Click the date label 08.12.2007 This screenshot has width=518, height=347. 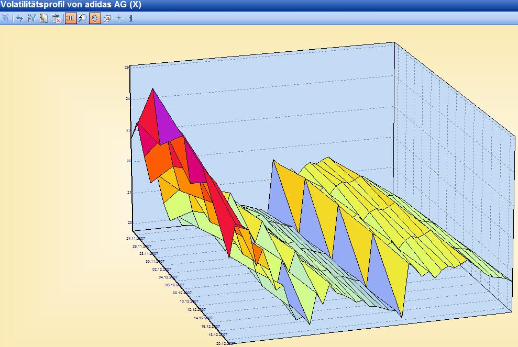(182, 293)
